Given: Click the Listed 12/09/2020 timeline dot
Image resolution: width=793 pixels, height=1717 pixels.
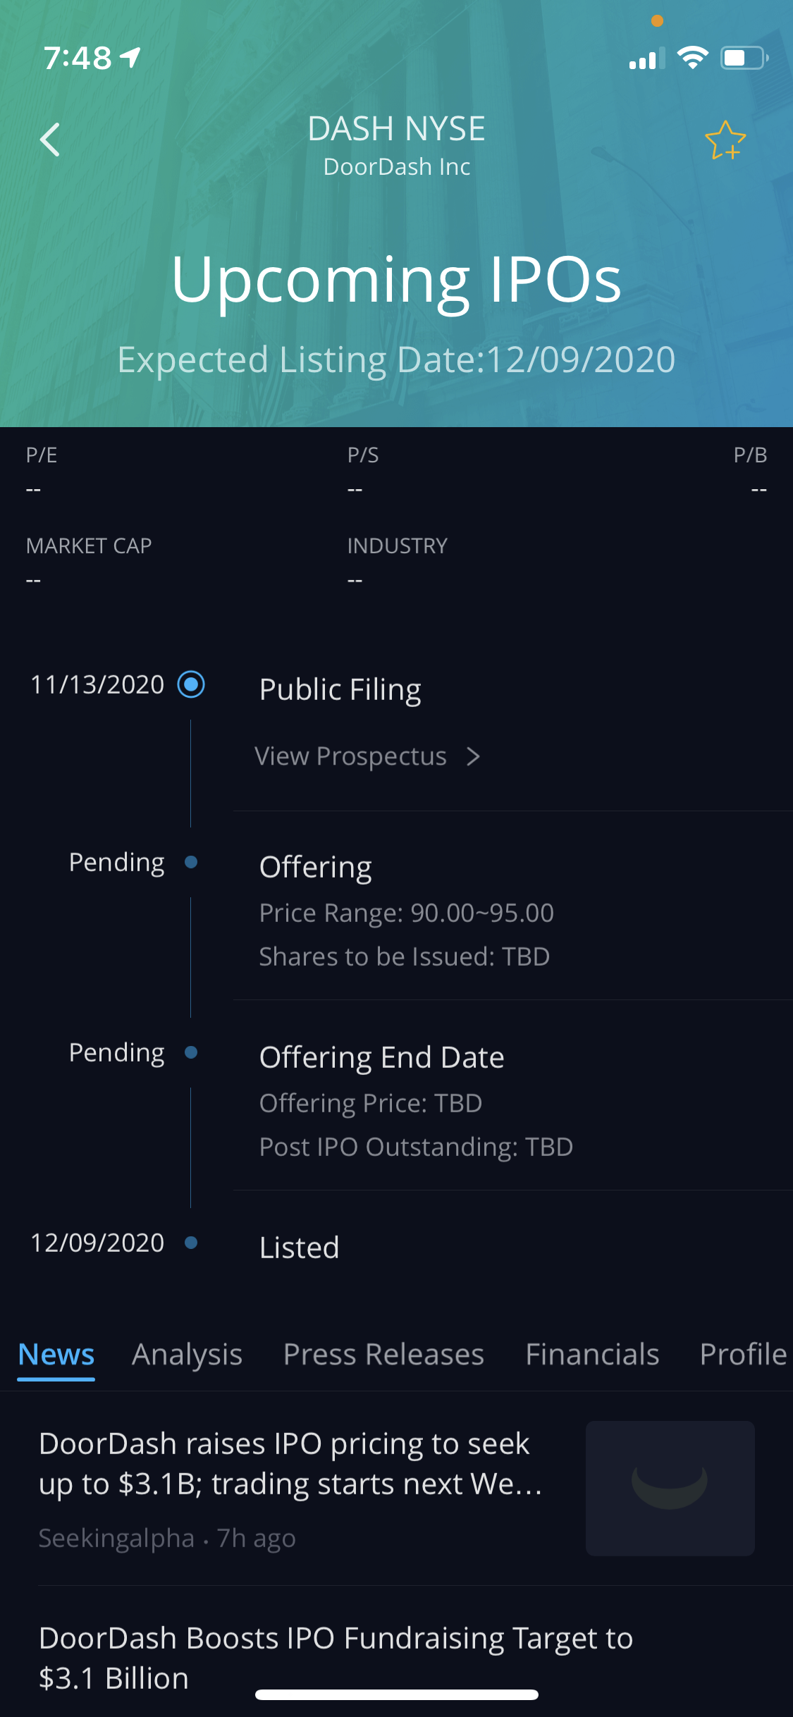Looking at the screenshot, I should click(x=191, y=1243).
